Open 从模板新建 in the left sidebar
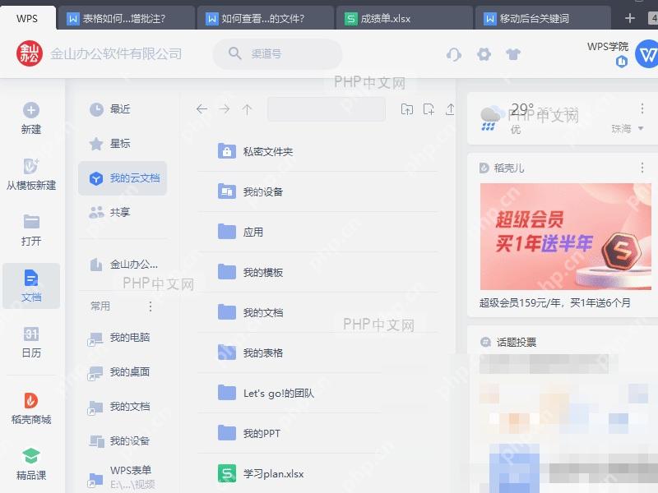 [31, 173]
